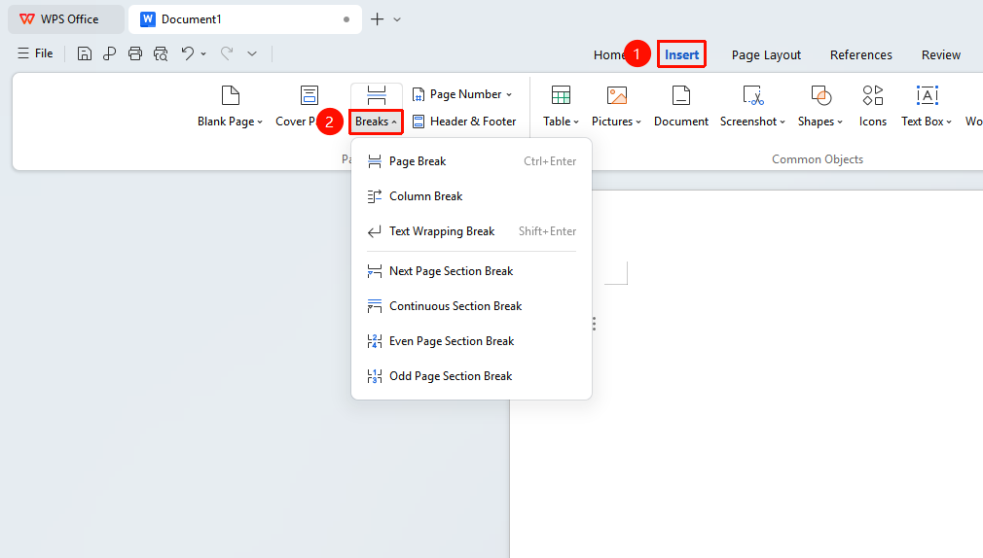The width and height of the screenshot is (983, 558).
Task: Click the Export to PDF icon
Action: coord(110,53)
